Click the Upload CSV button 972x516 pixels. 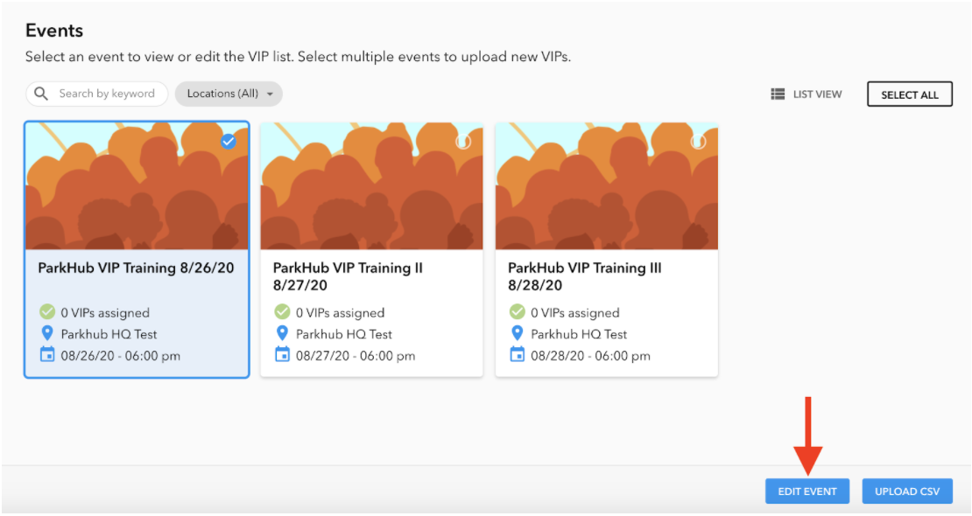tap(907, 492)
